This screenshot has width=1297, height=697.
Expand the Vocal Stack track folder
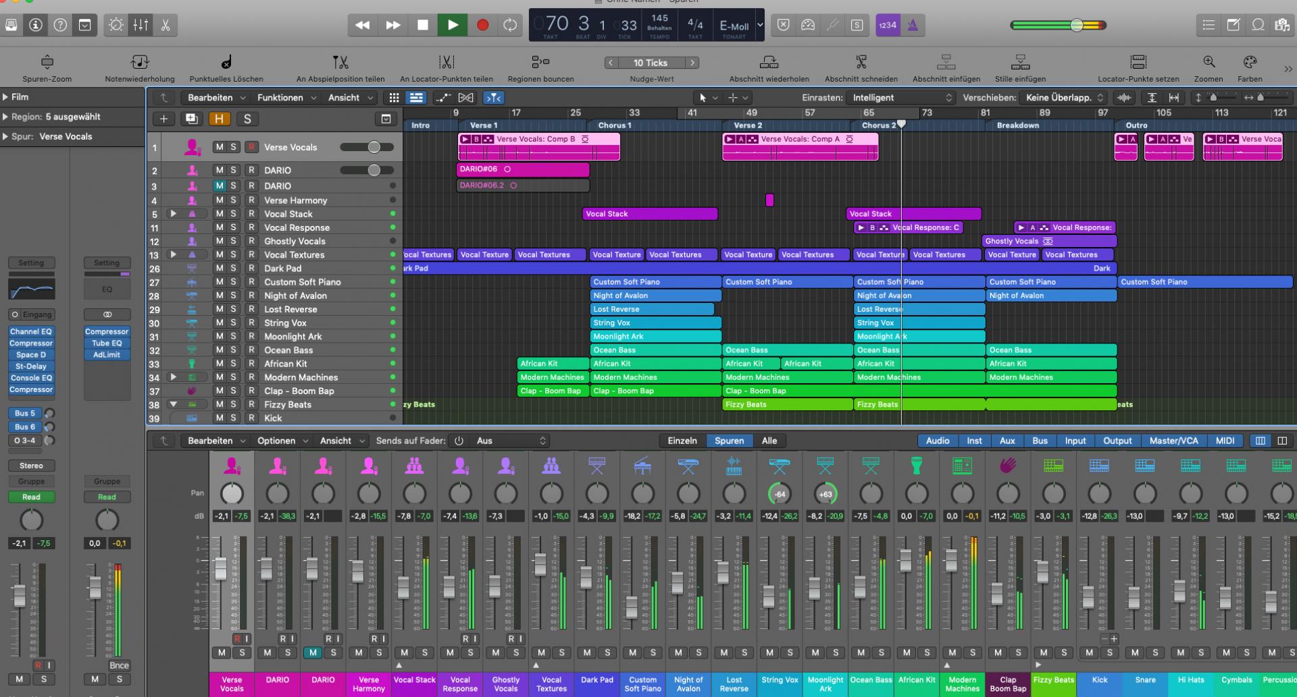[174, 214]
